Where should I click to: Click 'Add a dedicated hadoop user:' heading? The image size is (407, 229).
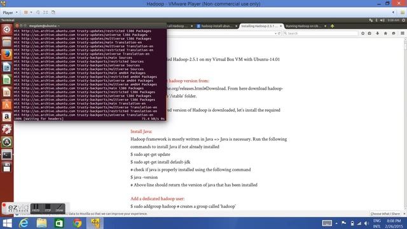(x=158, y=199)
